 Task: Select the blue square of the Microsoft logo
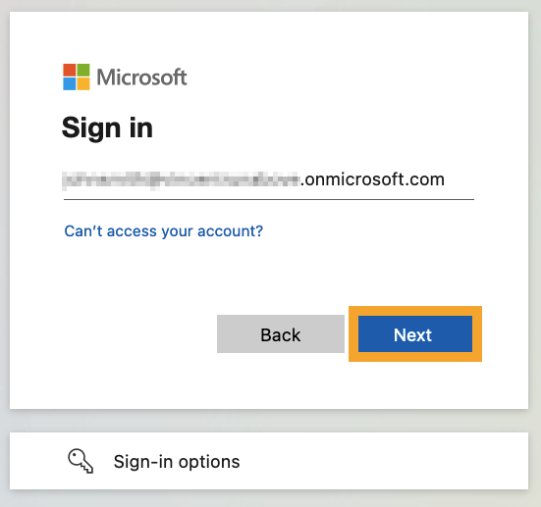click(69, 84)
